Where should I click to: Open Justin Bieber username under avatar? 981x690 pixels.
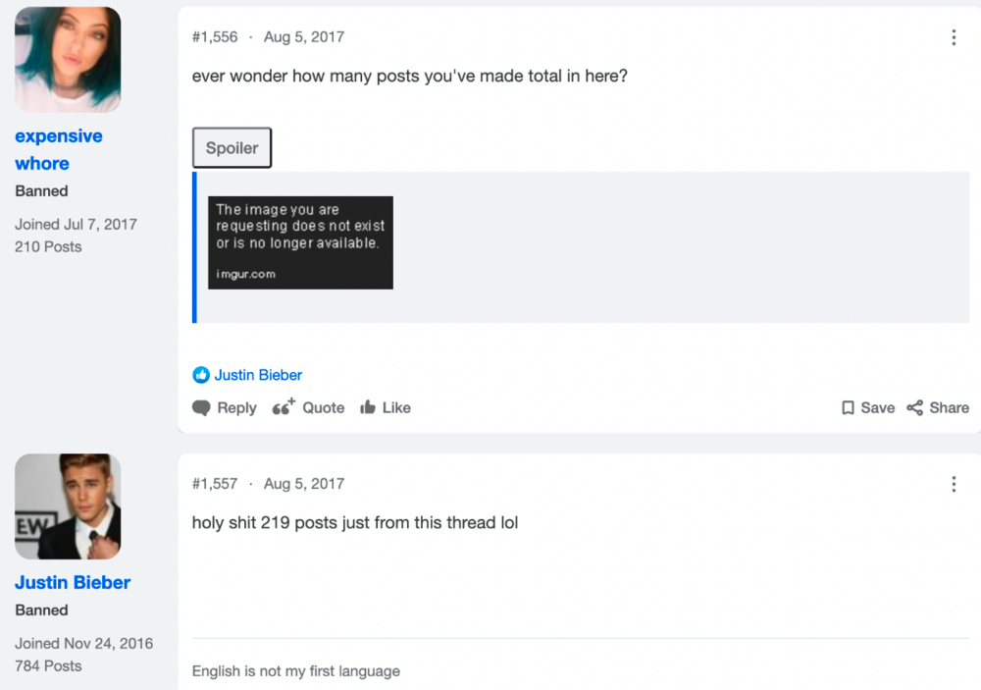click(73, 582)
